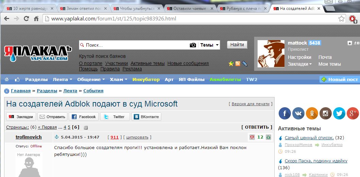Screen dimensions: 360x177
Task: Click the 911 red post number link
Action: coord(115,137)
